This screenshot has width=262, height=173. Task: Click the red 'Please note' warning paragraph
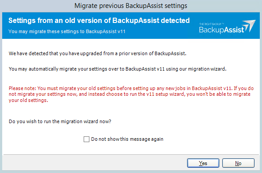[x=131, y=94]
